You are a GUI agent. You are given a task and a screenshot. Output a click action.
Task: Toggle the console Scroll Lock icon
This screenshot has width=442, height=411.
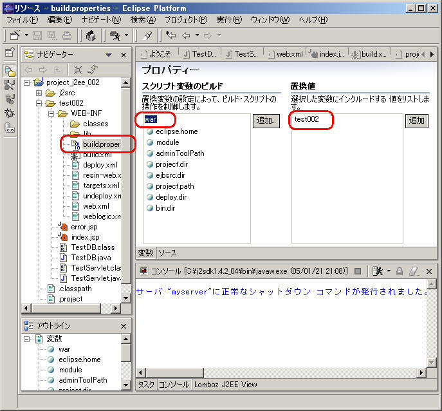click(x=400, y=271)
